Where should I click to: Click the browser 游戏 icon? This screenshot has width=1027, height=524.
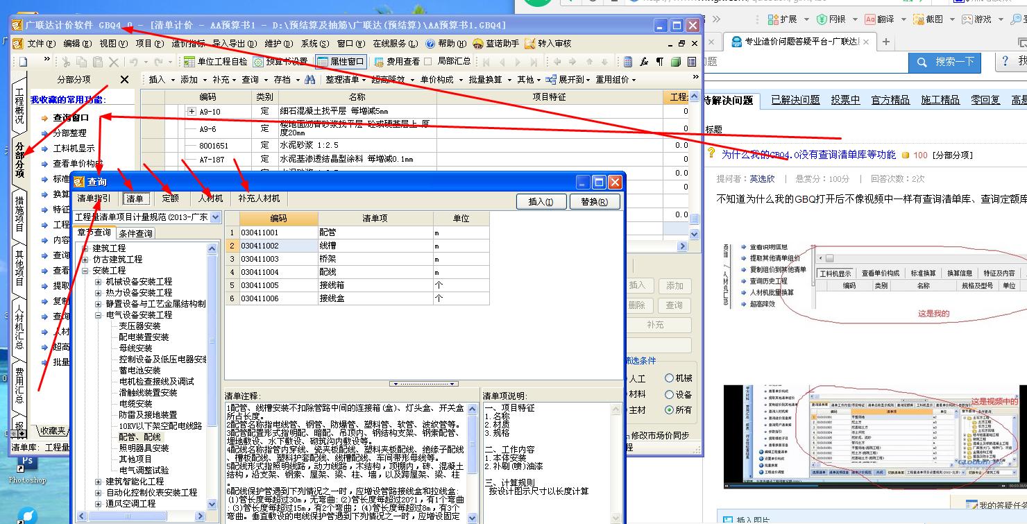coord(967,19)
